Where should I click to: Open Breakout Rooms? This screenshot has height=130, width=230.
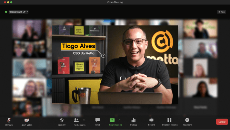169,122
